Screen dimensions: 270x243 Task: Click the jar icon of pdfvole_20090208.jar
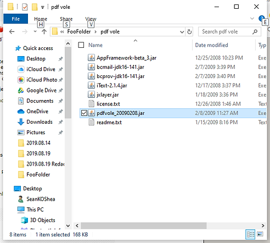tap(91, 113)
